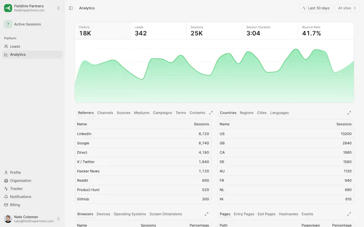Expand the Countries panel with the arrows icon

click(x=349, y=113)
